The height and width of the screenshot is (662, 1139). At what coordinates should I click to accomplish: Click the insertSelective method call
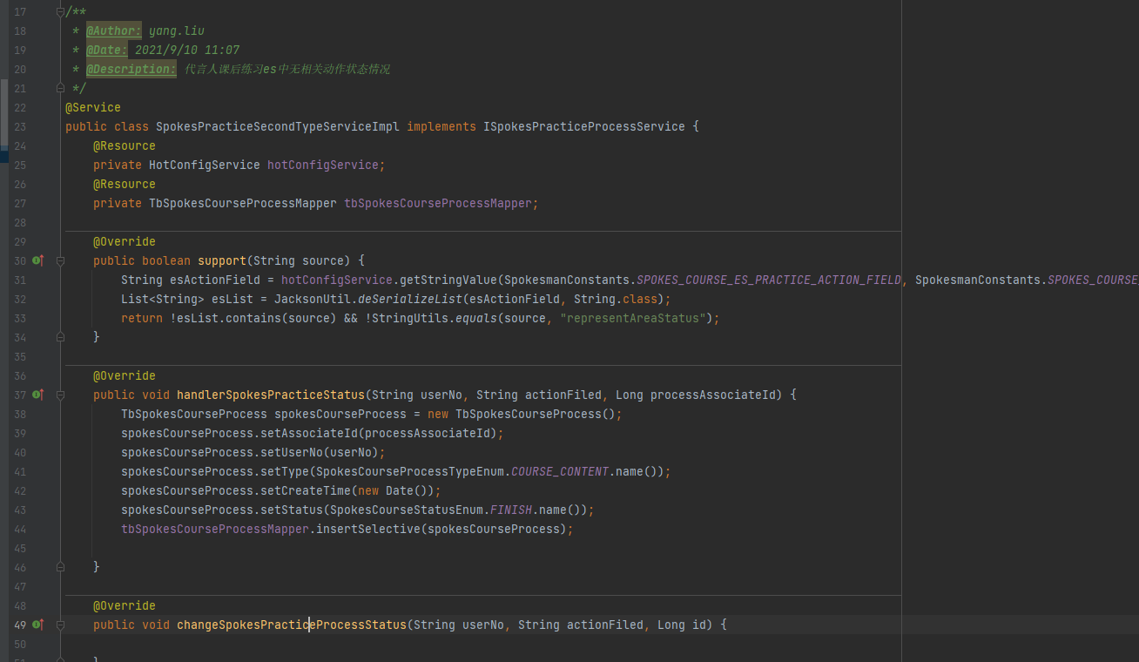point(367,529)
